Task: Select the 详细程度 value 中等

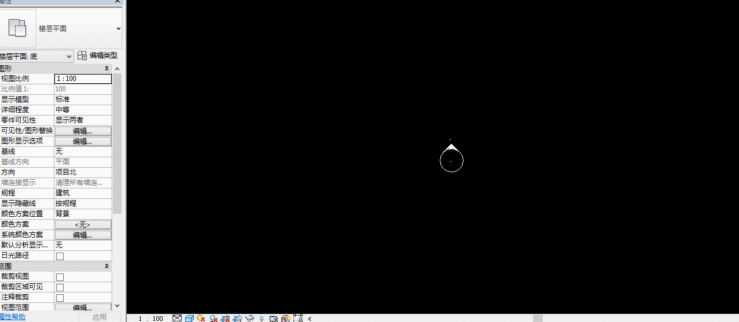Action: [83, 110]
